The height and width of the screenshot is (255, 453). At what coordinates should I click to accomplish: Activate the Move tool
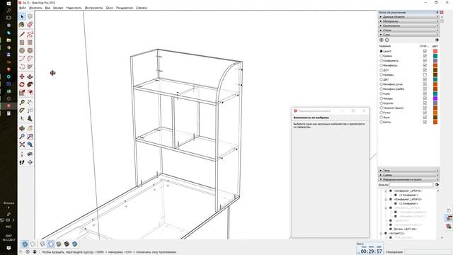[x=22, y=76]
